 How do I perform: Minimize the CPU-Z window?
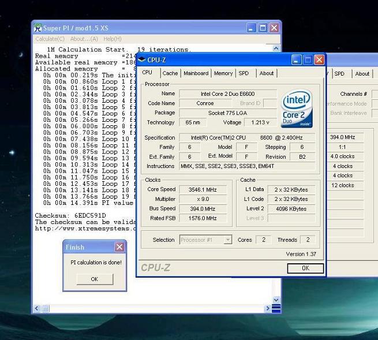[x=296, y=60]
